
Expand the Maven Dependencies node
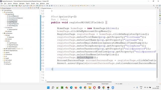3,50
